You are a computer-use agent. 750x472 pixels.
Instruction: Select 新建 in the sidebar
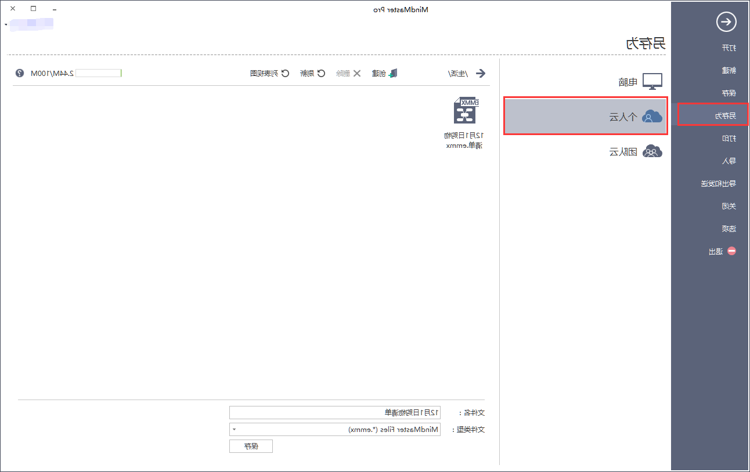coord(729,70)
